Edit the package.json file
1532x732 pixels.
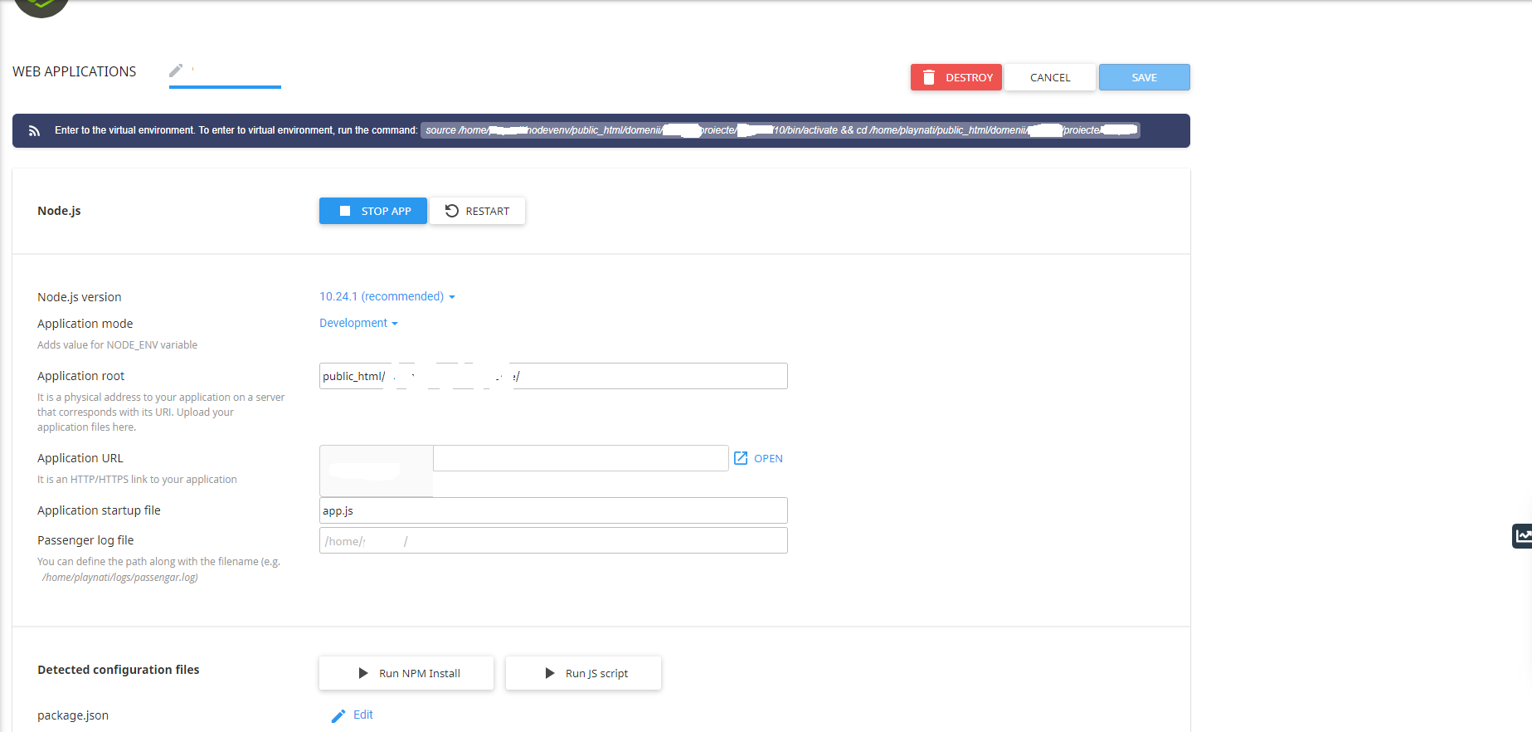pyautogui.click(x=353, y=715)
